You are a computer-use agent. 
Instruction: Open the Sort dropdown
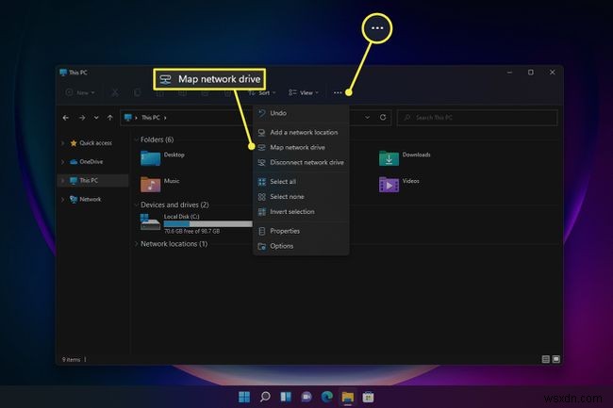tap(262, 92)
